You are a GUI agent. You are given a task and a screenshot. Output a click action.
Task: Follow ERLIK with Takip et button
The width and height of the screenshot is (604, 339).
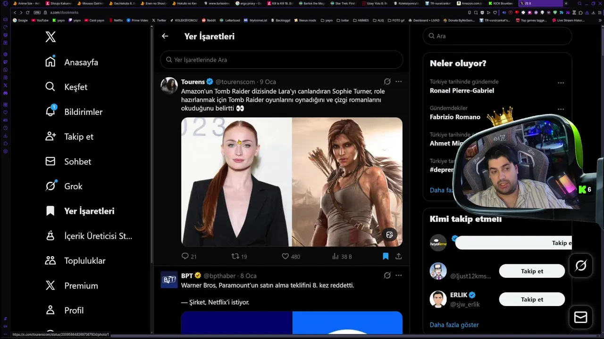click(532, 299)
